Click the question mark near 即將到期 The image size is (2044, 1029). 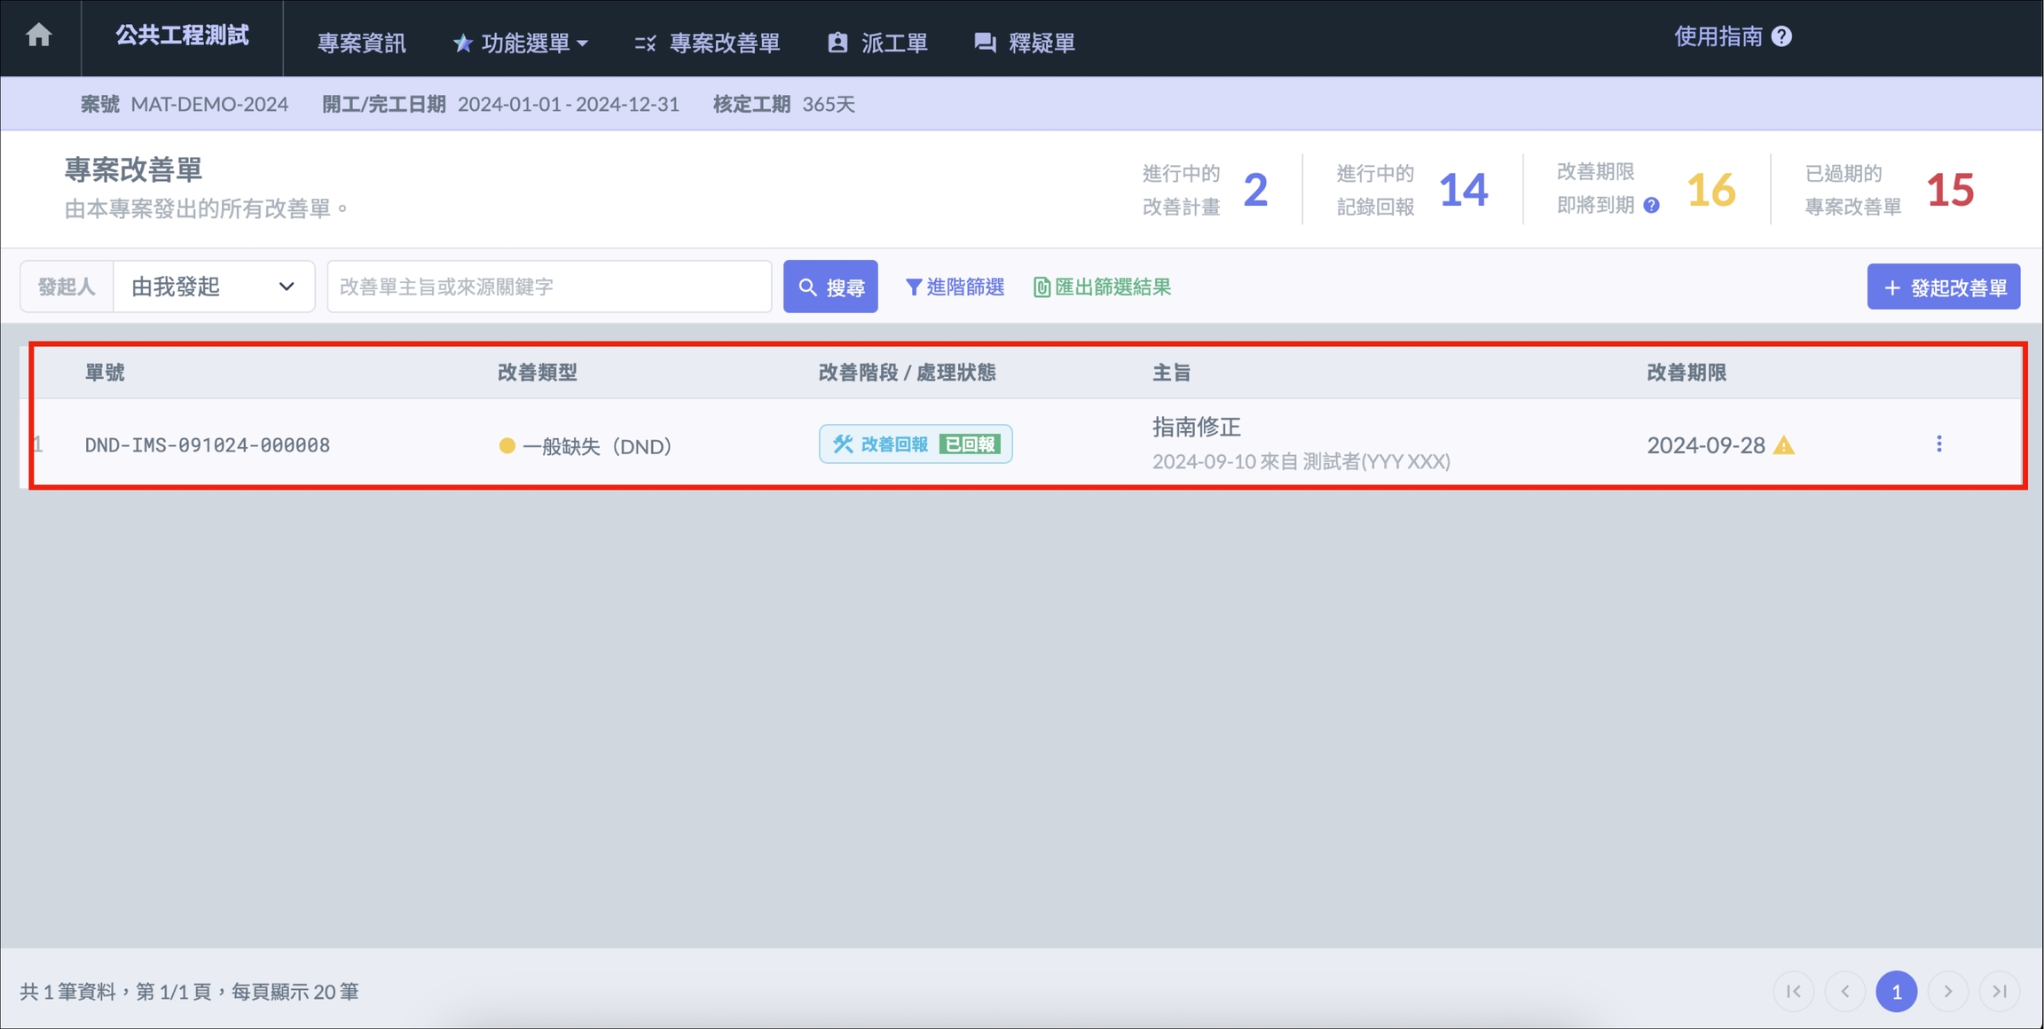pos(1651,206)
